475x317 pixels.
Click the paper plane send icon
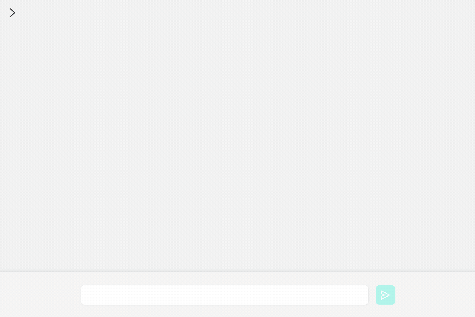(385, 295)
